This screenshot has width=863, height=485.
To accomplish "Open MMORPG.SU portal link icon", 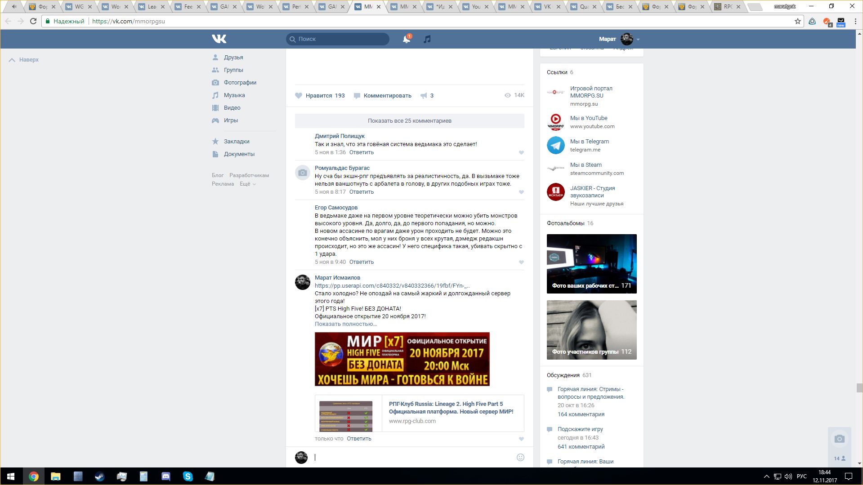I will point(556,92).
